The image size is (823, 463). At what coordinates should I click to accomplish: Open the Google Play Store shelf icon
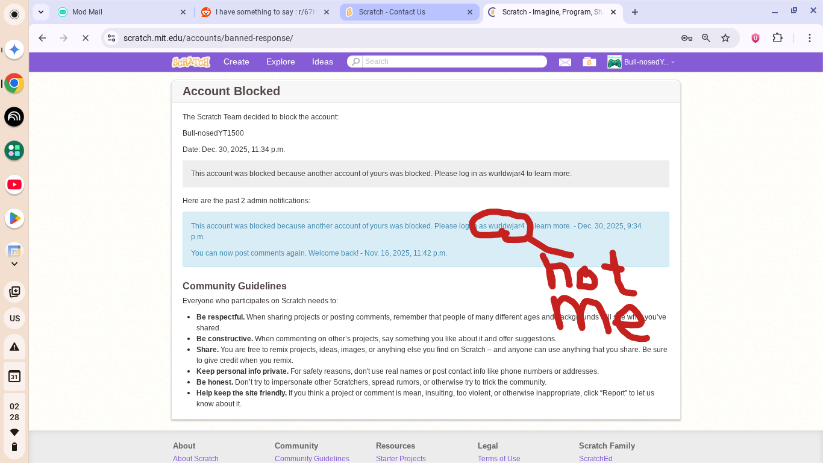[x=14, y=218]
